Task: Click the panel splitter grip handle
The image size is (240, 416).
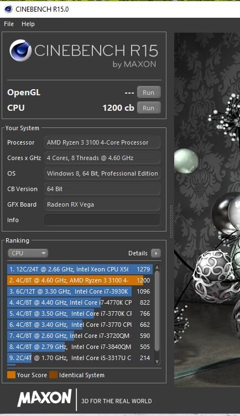Action: point(170,221)
